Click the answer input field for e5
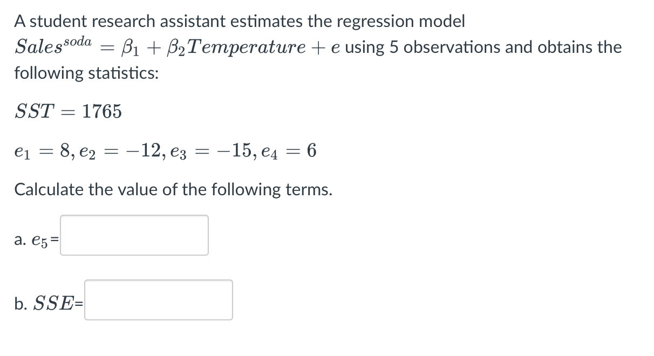 (x=133, y=235)
